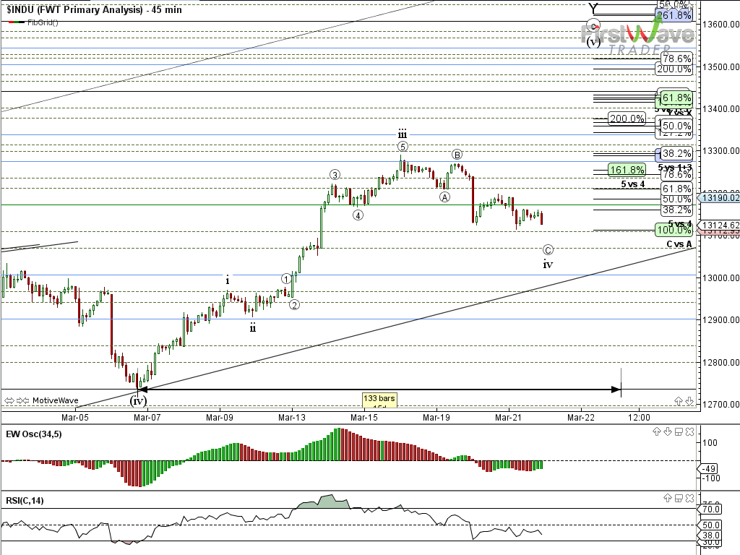The image size is (740, 555).
Task: Select the FibGrid() study label
Action: tap(43, 22)
